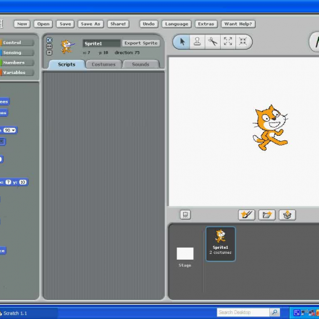Open the Sounds tab
Screen dimensions: 319x319
pos(140,64)
